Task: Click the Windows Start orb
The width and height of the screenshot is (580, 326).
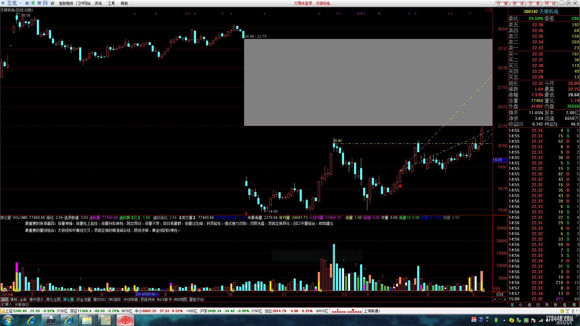Action: click(8, 320)
